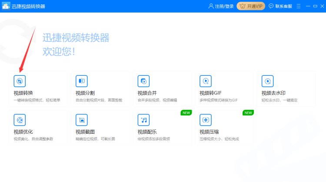This screenshot has width=326, height=182.
Task: Open the hamburger menu in title bar
Action: (299, 6)
